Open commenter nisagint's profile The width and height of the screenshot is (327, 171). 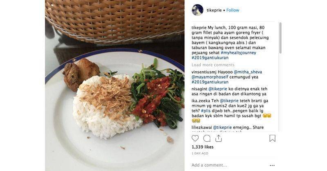pyautogui.click(x=199, y=89)
